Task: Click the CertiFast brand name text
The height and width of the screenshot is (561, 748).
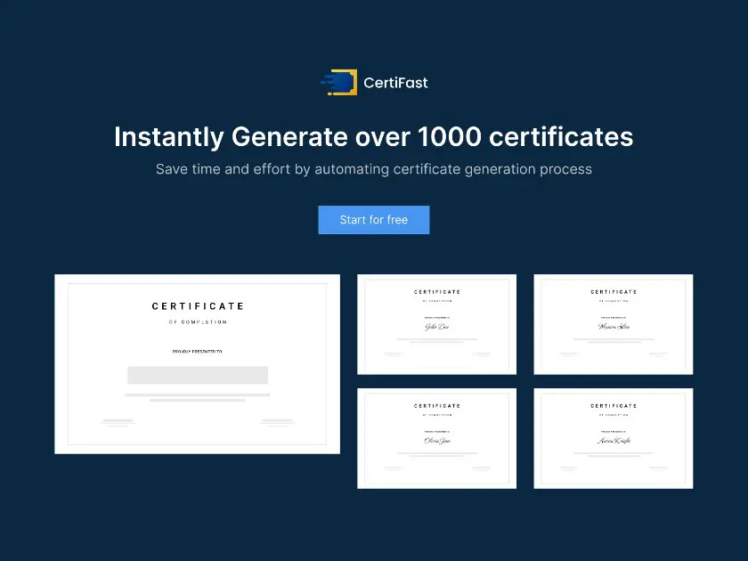Action: [x=395, y=82]
